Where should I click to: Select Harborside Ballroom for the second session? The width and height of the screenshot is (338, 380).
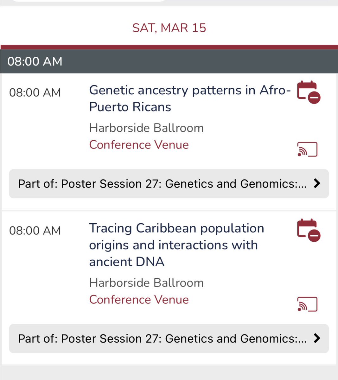point(146,283)
